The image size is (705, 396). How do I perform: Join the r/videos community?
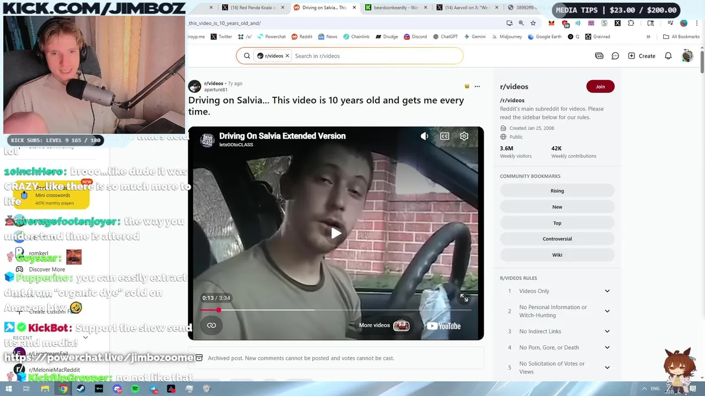[x=600, y=86]
